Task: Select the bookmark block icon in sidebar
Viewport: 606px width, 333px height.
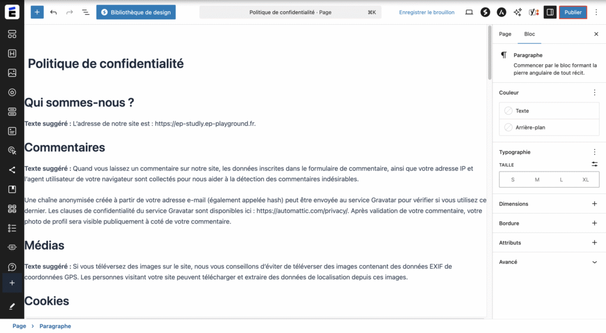Action: point(12,189)
